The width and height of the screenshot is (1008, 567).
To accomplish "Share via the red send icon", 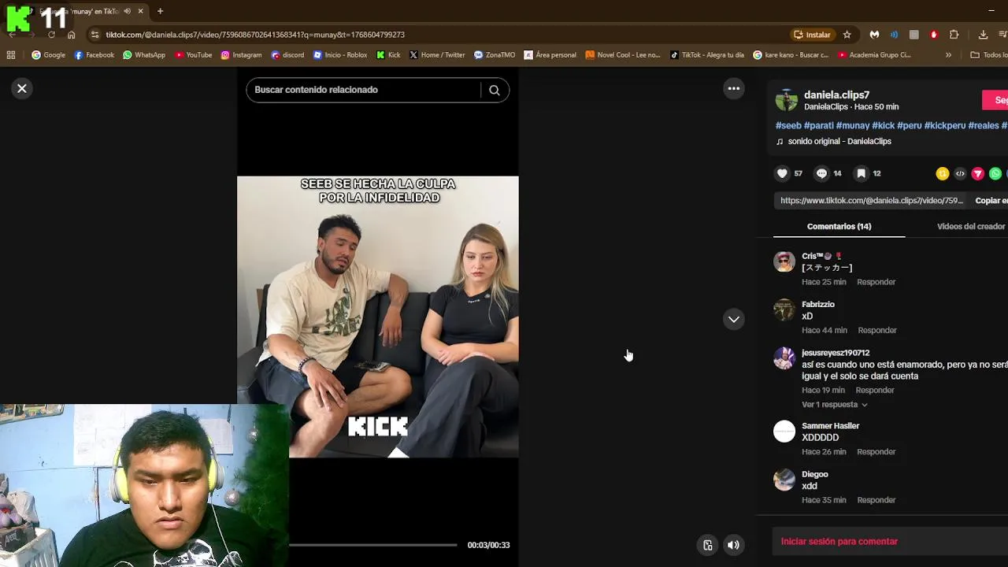I will [x=978, y=173].
